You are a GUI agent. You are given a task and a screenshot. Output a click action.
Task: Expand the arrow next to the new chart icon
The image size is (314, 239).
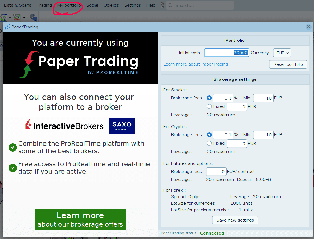24,18
